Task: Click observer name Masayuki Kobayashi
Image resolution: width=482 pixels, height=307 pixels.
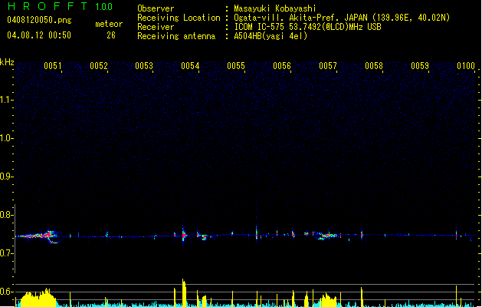Action: coord(275,8)
